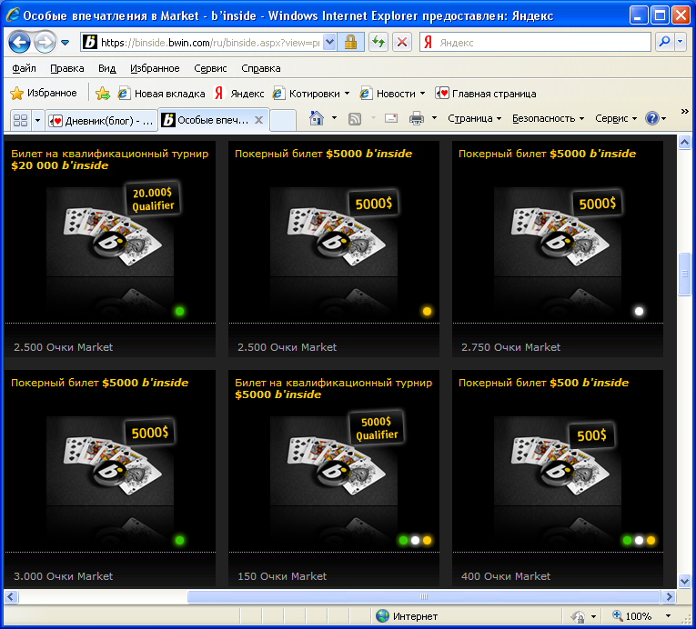Click vertical scrollbar up arrow
Image resolution: width=696 pixels, height=629 pixels.
point(684,143)
